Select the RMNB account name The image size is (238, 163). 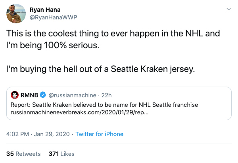(30, 95)
